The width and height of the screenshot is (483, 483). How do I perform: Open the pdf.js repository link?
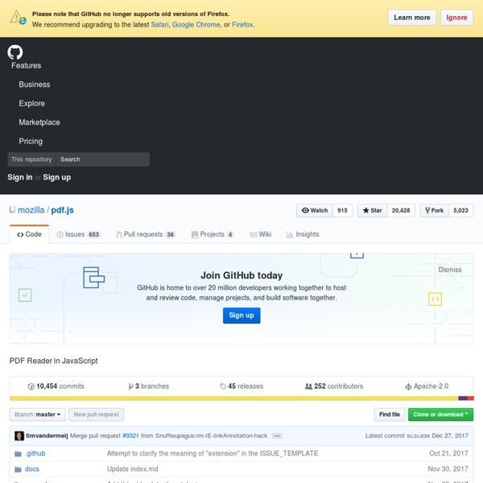(x=62, y=210)
